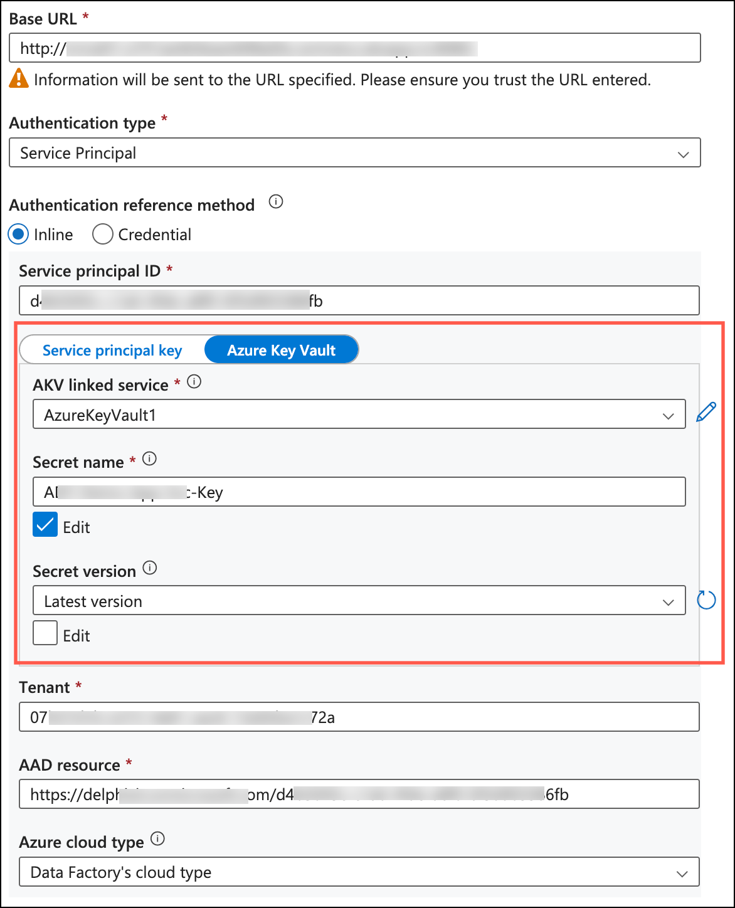Click info icon next to Secret version label

coord(150,568)
